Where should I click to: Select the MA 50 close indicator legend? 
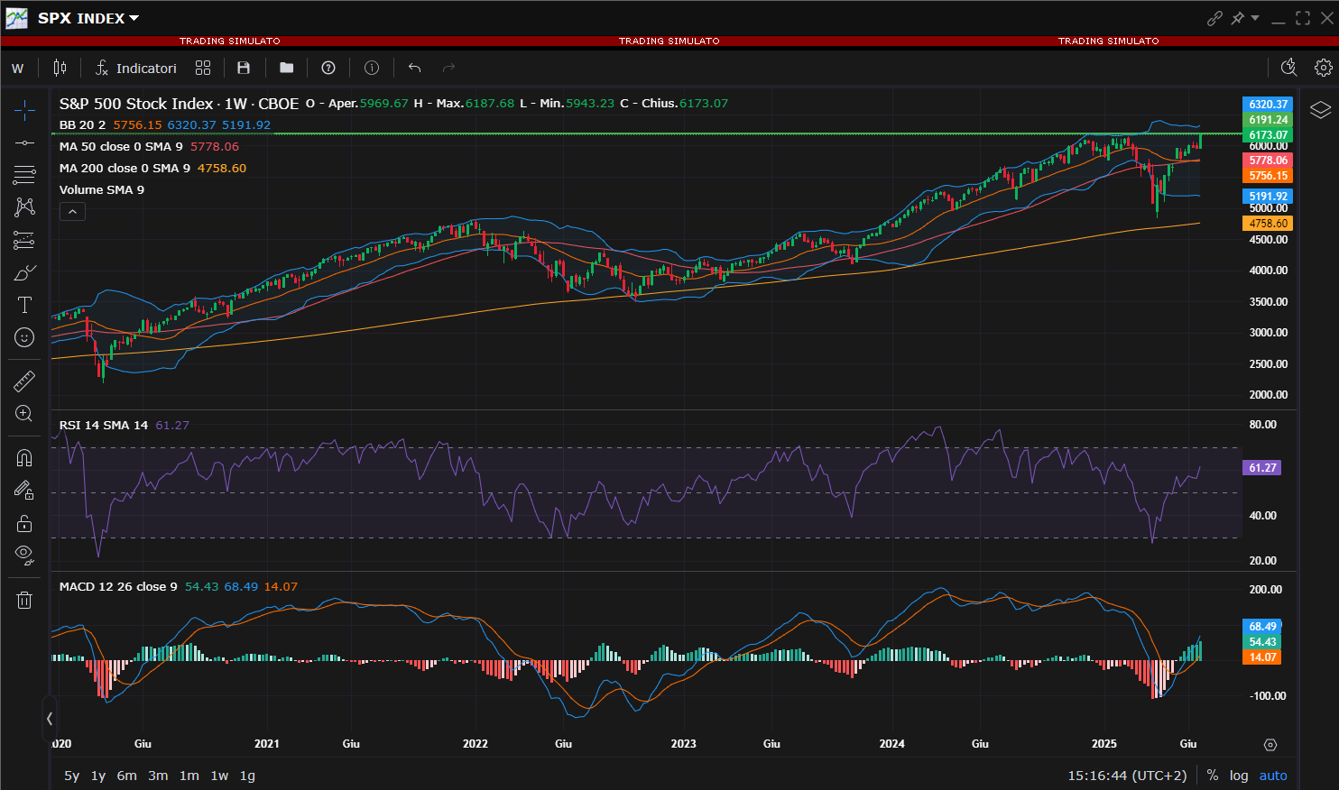(x=121, y=146)
